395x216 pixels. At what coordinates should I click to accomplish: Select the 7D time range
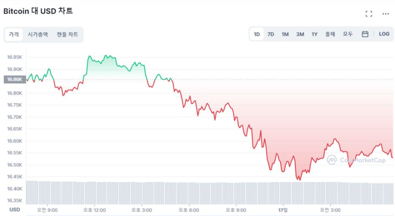[271, 34]
